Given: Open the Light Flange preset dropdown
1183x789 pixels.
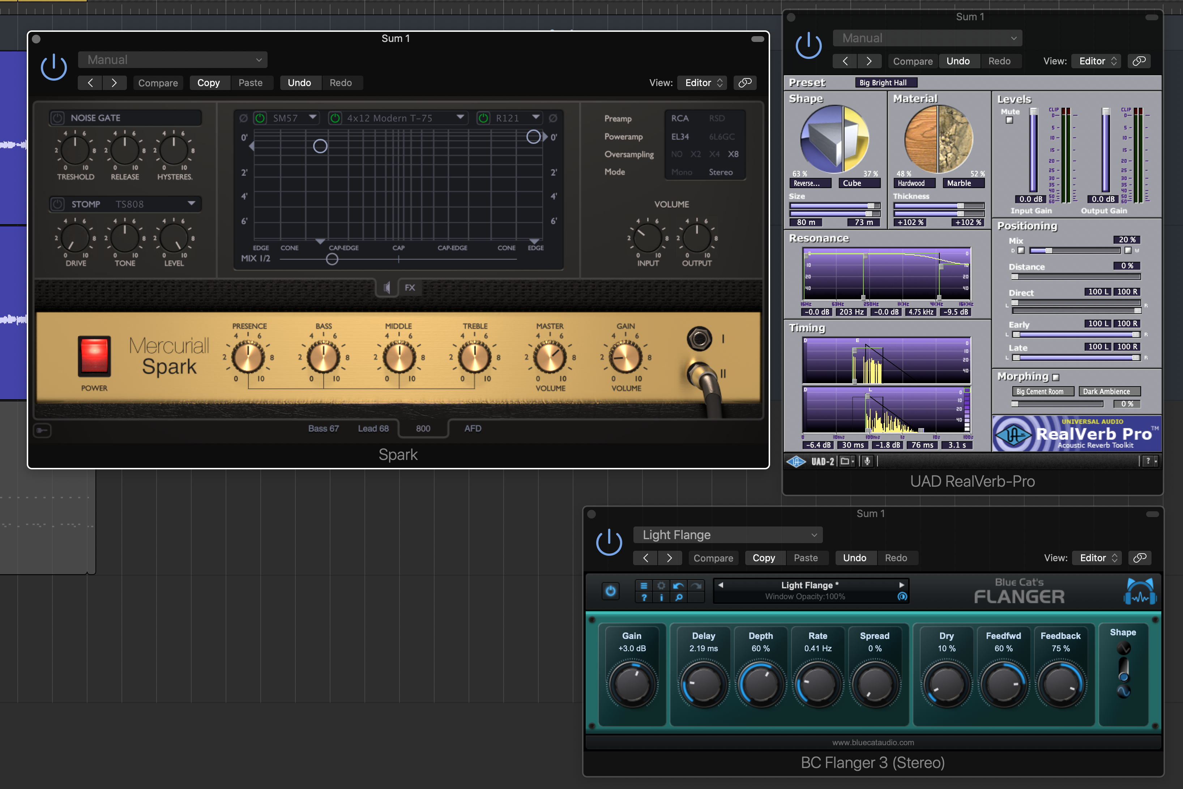Looking at the screenshot, I should pos(728,534).
